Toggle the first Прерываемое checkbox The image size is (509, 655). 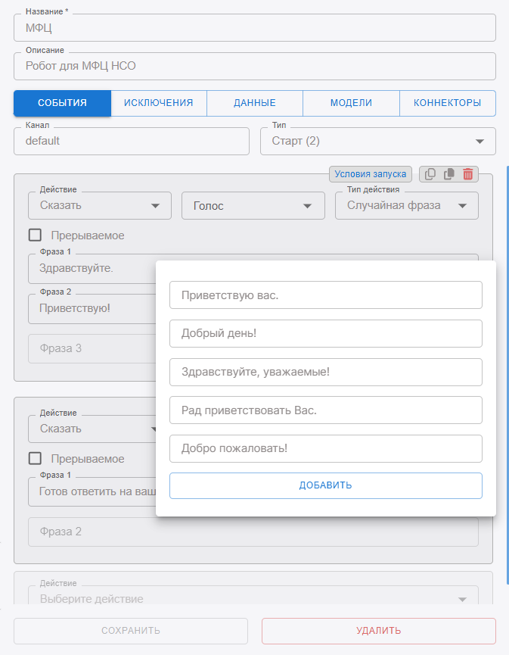(35, 235)
